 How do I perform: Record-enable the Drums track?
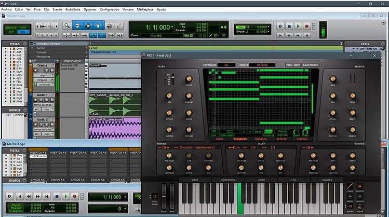click(x=35, y=71)
